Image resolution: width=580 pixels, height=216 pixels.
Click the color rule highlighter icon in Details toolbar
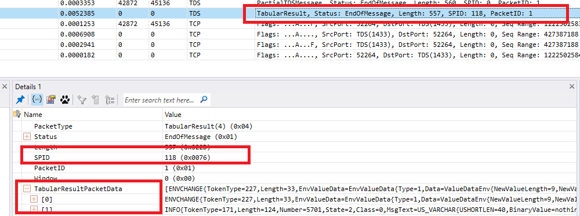[x=50, y=100]
